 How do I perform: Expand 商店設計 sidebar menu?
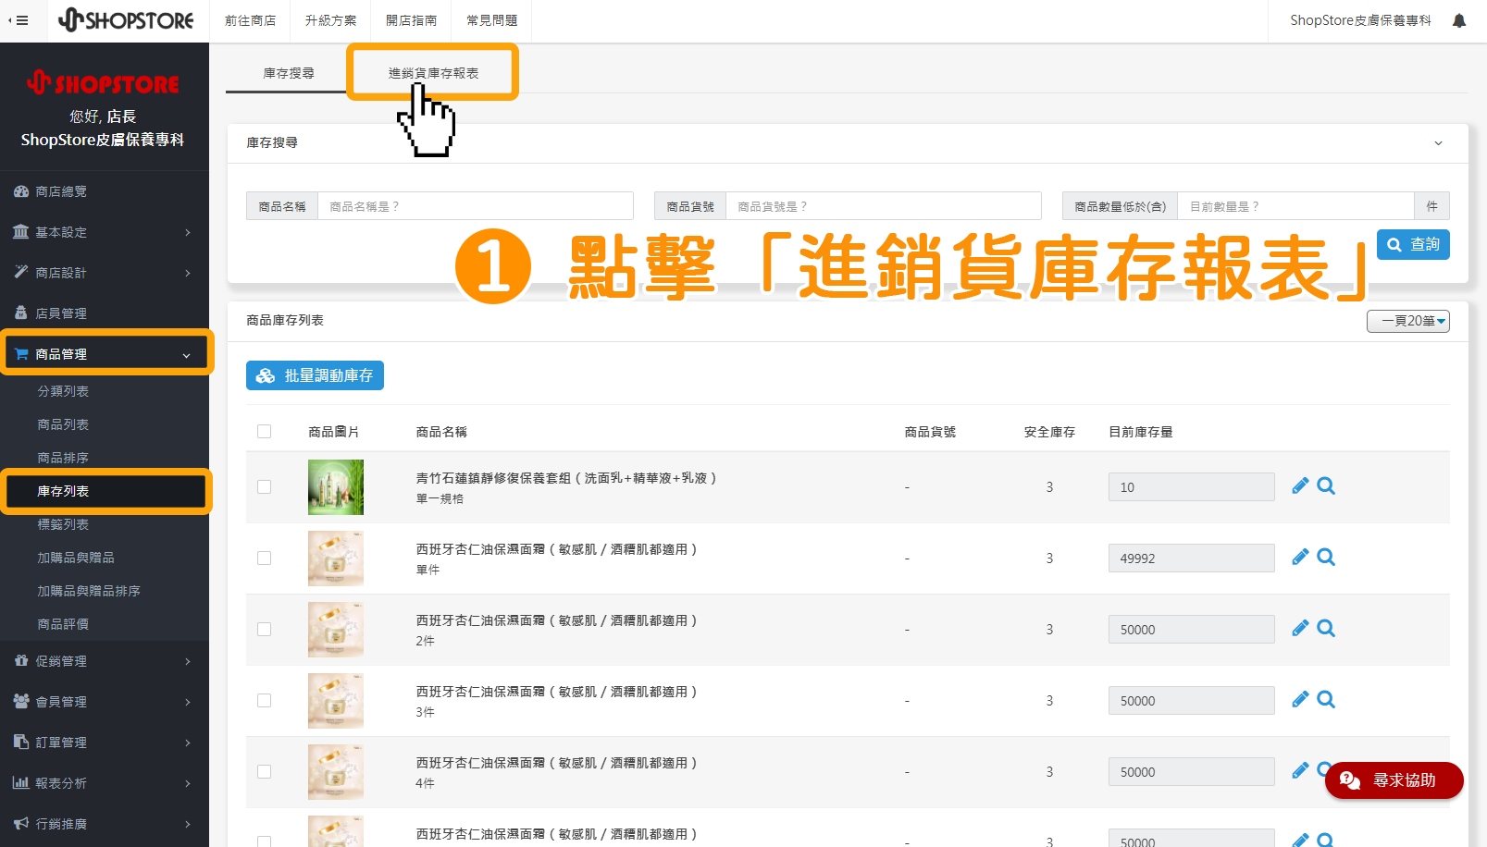coord(105,273)
